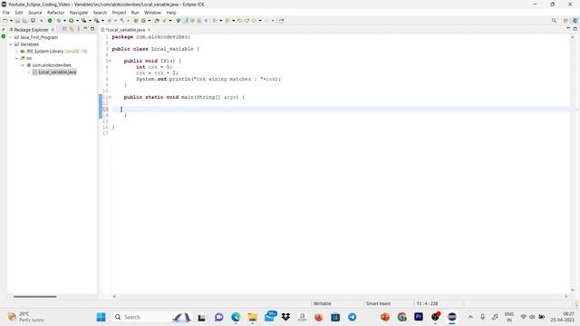Viewport: 580px width, 326px height.
Task: Click the Back navigation arrow icon
Action: tap(254, 21)
